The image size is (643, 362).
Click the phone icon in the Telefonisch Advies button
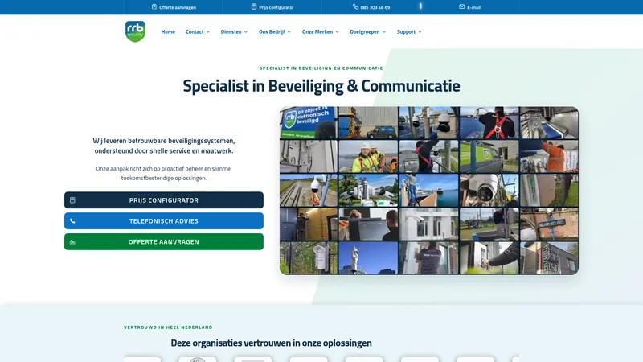(x=72, y=220)
